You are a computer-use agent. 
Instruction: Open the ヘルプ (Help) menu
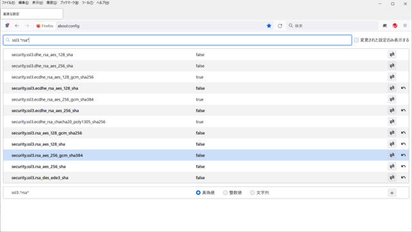click(103, 3)
